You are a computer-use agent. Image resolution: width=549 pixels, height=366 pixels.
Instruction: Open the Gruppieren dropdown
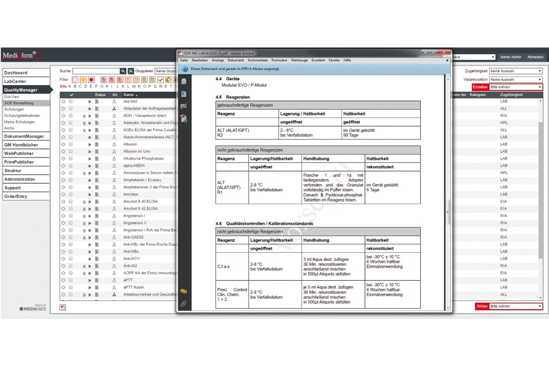click(166, 71)
